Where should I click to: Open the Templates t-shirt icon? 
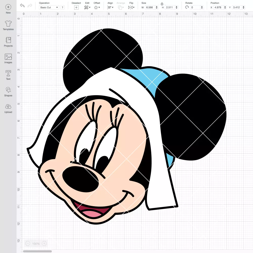tap(8, 24)
